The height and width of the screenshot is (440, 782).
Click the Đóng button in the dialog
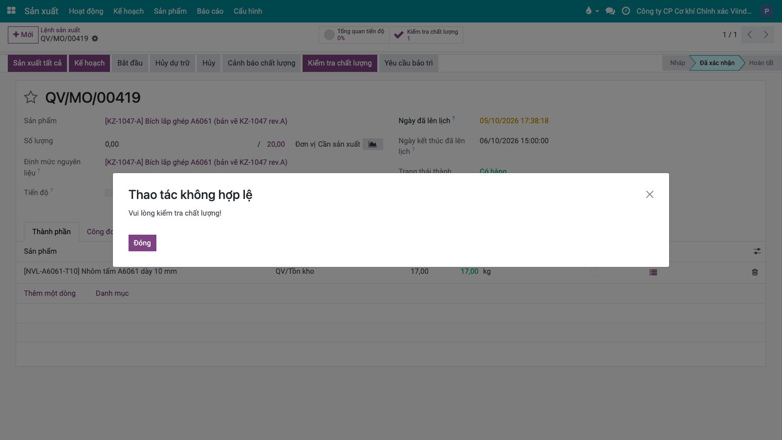point(142,243)
